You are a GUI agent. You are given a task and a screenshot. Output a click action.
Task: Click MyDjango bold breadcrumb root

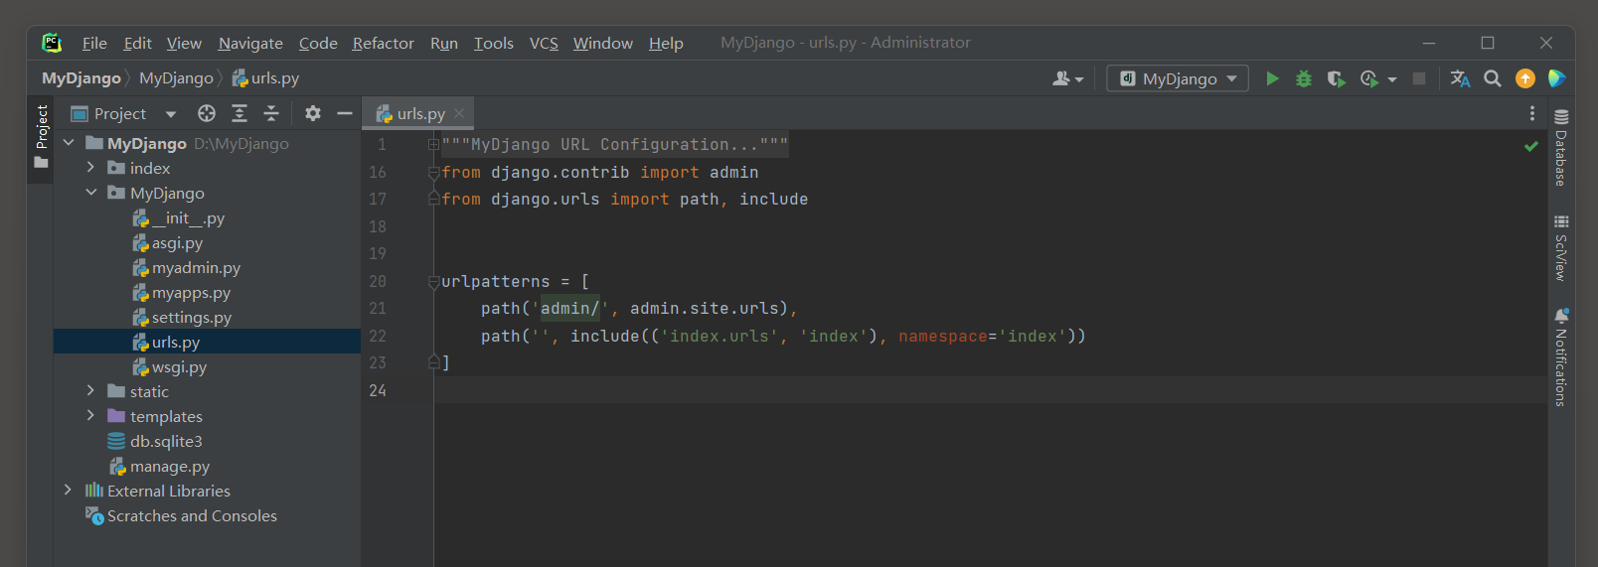point(80,77)
